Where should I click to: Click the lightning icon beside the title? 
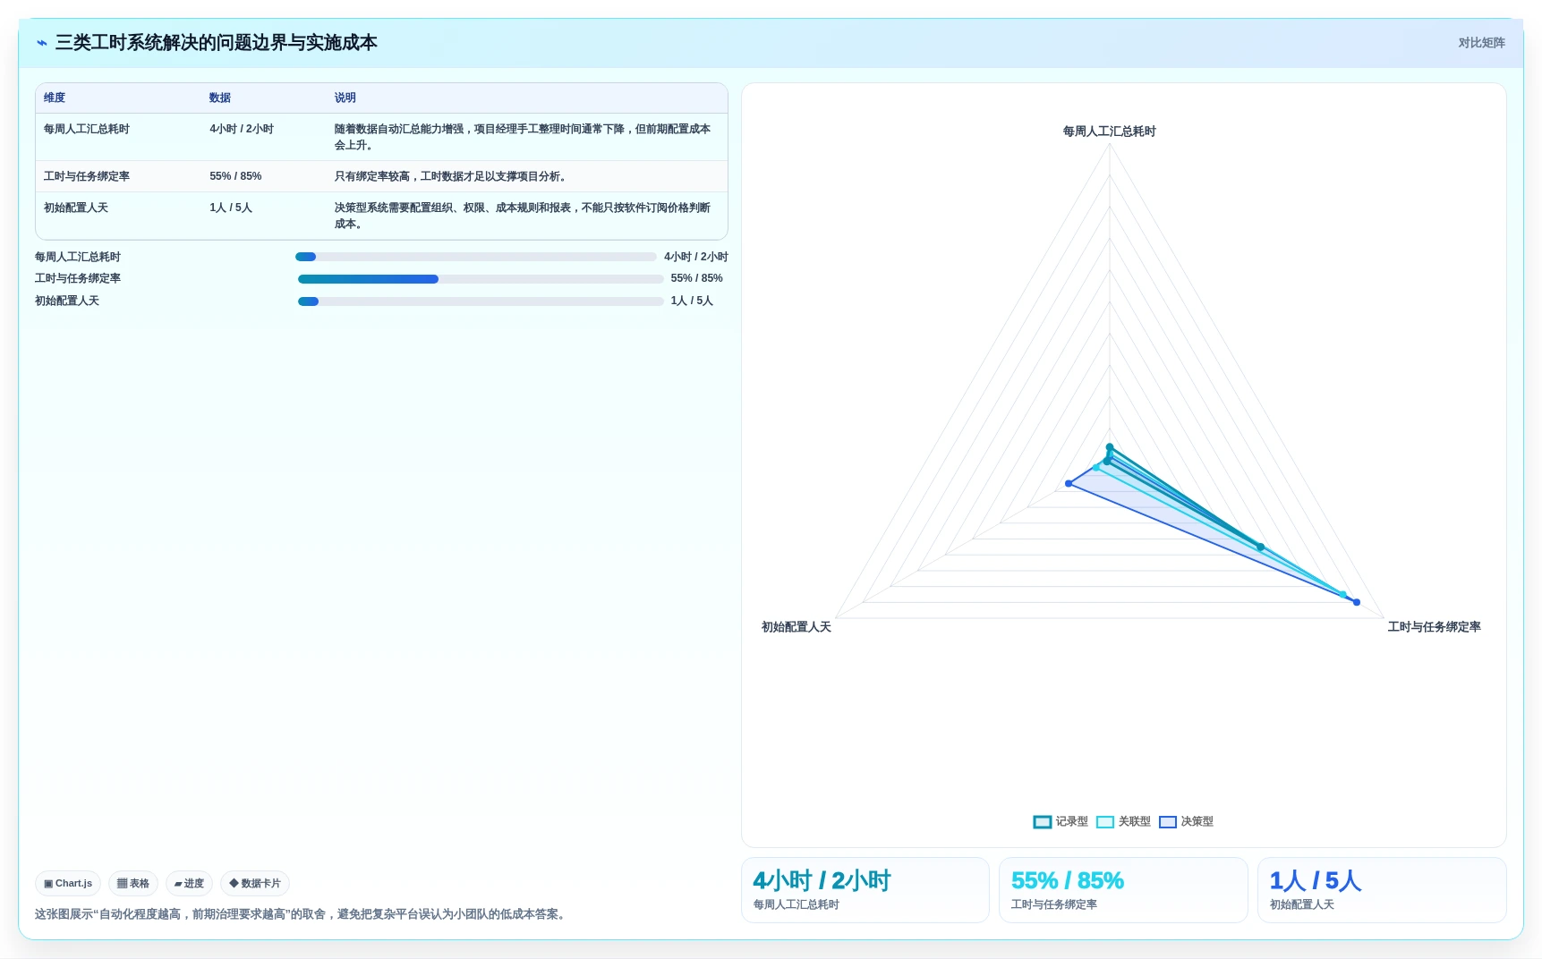41,43
